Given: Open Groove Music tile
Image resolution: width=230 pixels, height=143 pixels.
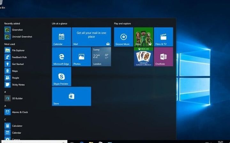Looking at the screenshot, I should pos(124,37).
